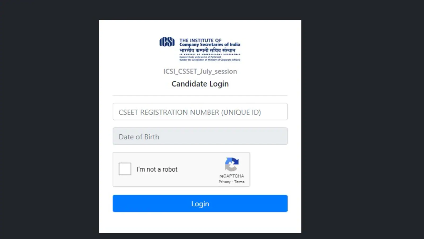Open the reCAPTCHA Privacy link
Screen dimensions: 424x239
pyautogui.click(x=225, y=182)
